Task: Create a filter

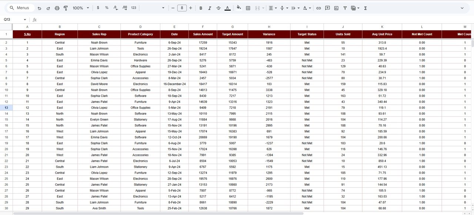Action: click(345, 8)
